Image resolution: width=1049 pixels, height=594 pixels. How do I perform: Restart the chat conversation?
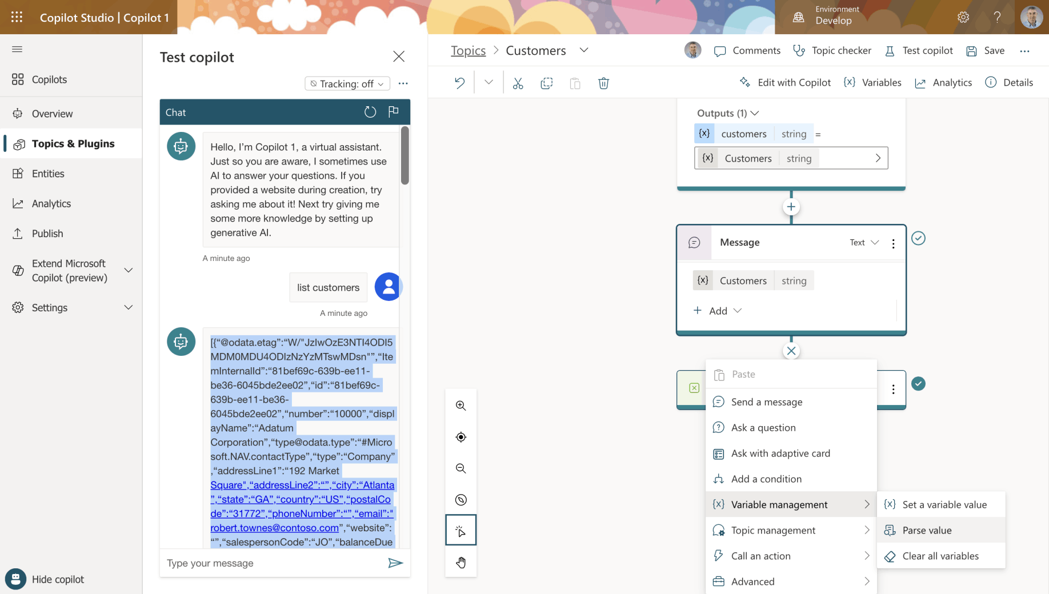point(370,112)
